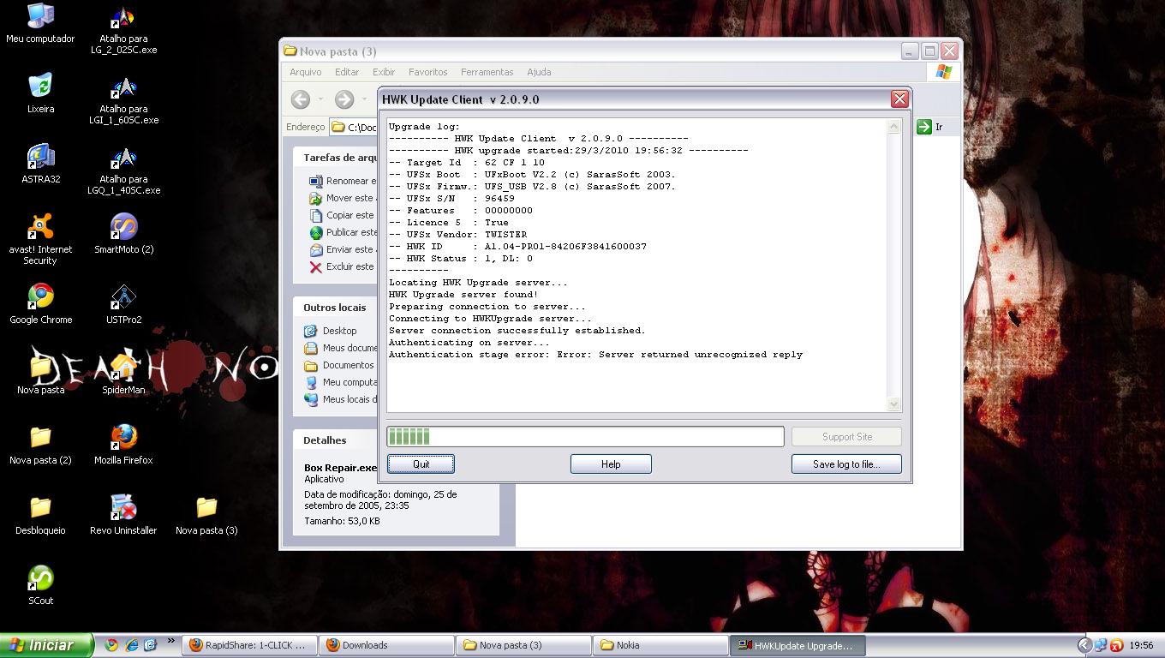Image resolution: width=1165 pixels, height=658 pixels.
Task: Open Atalho para LG_2_02SC.exe shortcut
Action: coord(124,29)
